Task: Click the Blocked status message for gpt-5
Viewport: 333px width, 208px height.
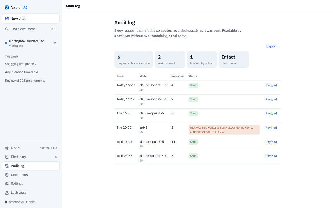Action: tap(224, 130)
